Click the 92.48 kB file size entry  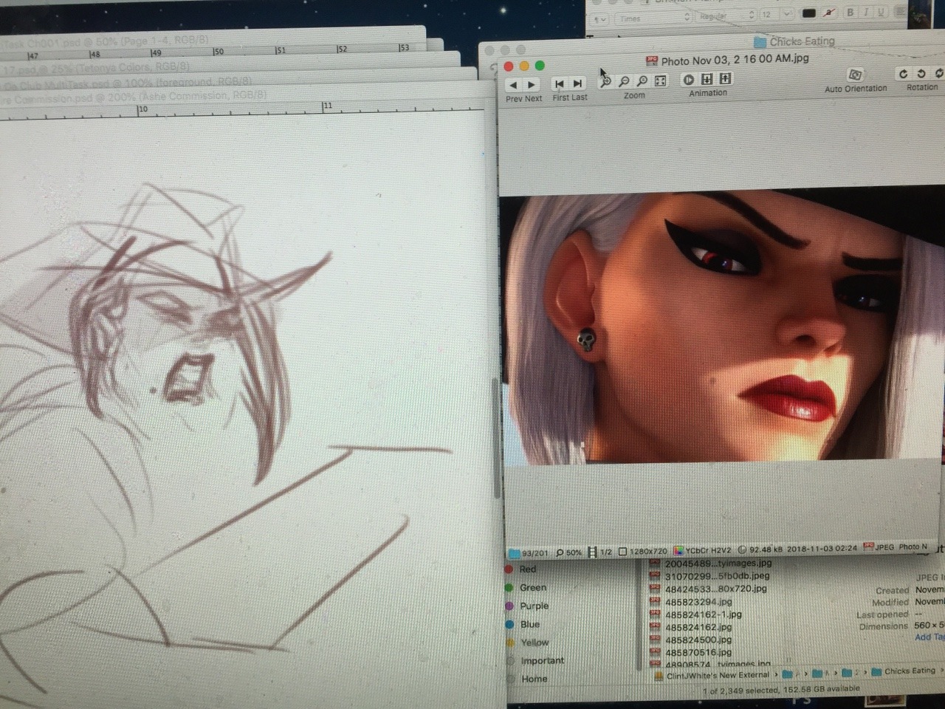tap(760, 549)
